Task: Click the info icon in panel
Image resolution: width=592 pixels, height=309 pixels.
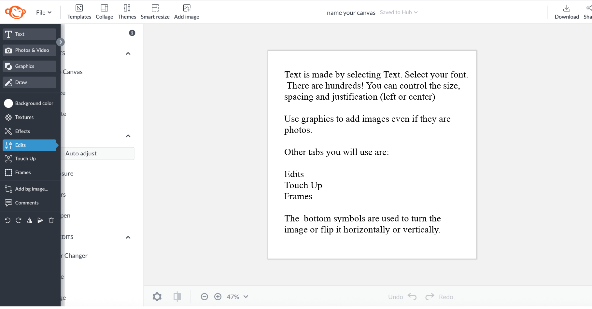Action: (x=132, y=33)
